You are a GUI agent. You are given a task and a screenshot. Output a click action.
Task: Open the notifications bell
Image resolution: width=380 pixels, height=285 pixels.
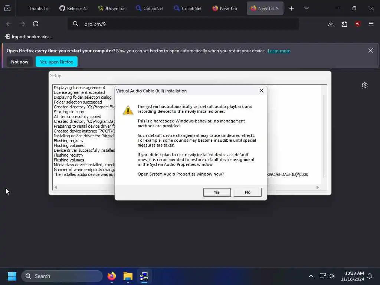pyautogui.click(x=370, y=276)
